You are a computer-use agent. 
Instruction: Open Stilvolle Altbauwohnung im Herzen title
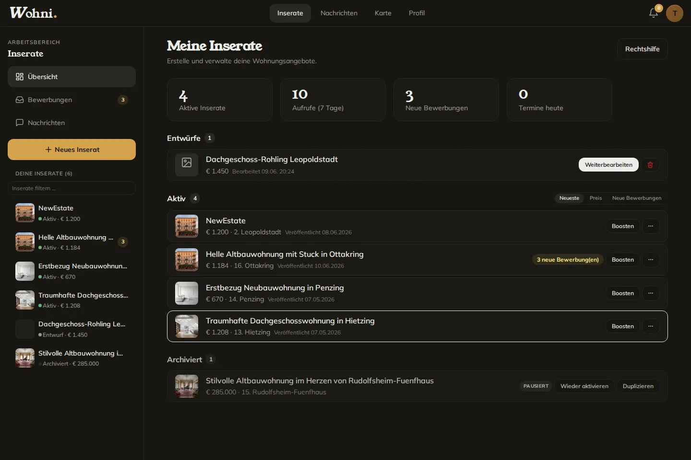tap(320, 380)
